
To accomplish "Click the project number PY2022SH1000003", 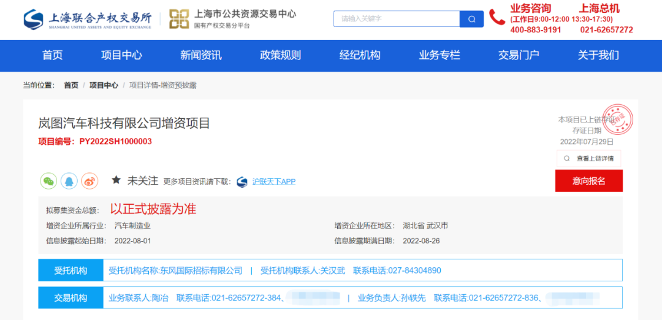I will 116,142.
